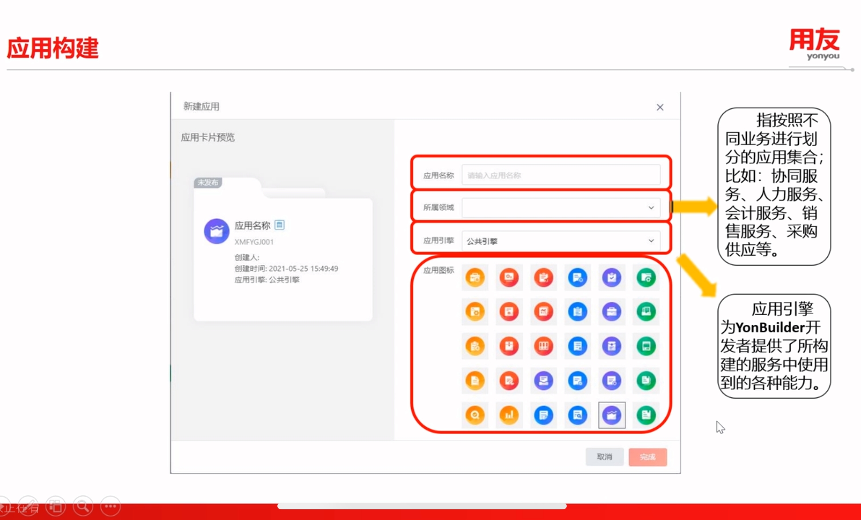
Task: Pick the red clipboard-with-pencil app icon
Action: (544, 277)
